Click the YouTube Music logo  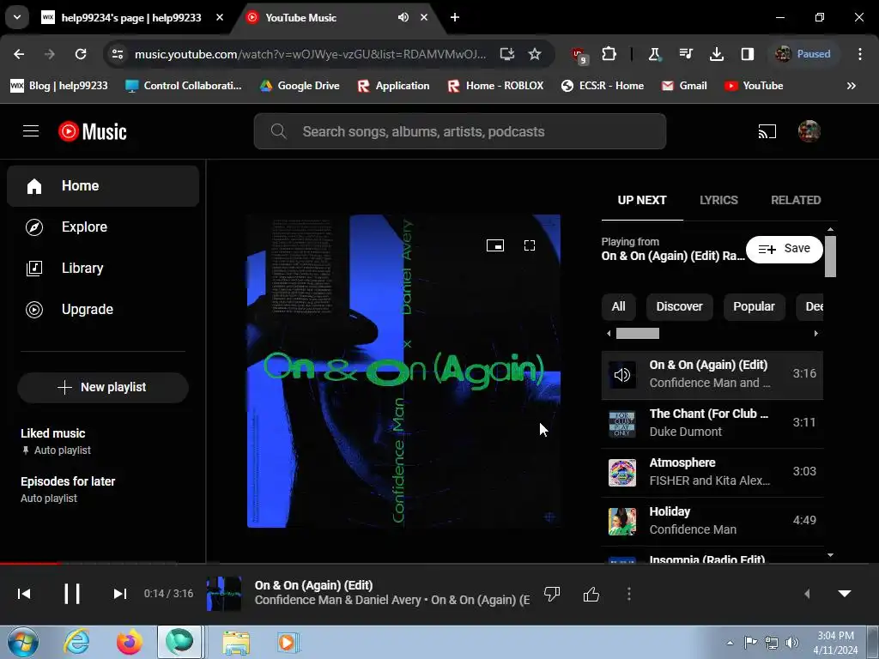coord(93,131)
